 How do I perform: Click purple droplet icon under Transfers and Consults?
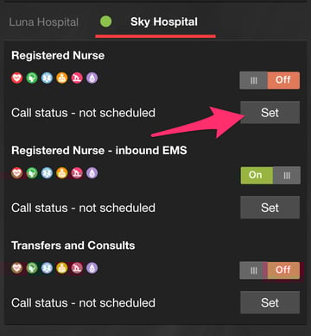[x=92, y=268]
